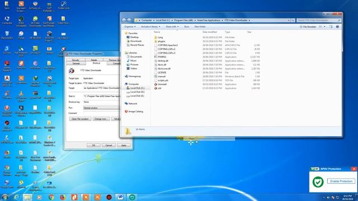Open Microsoft Word from the taskbar
The height and width of the screenshot is (201, 358).
(x=120, y=197)
